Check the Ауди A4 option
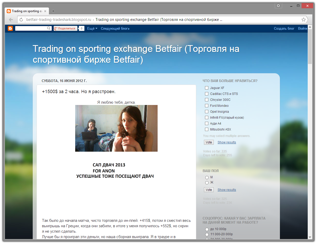 pyautogui.click(x=207, y=124)
